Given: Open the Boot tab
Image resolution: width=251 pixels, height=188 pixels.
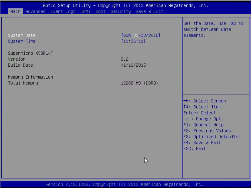Looking at the screenshot, I should [x=101, y=12].
